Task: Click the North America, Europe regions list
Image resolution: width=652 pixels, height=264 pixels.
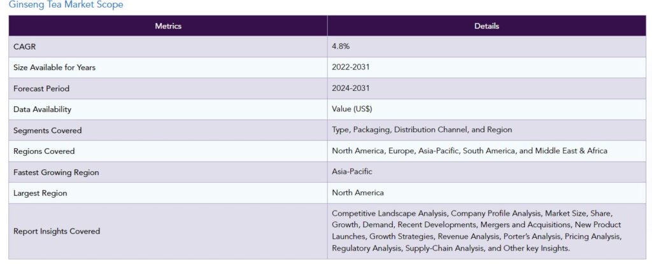Action: [x=469, y=151]
